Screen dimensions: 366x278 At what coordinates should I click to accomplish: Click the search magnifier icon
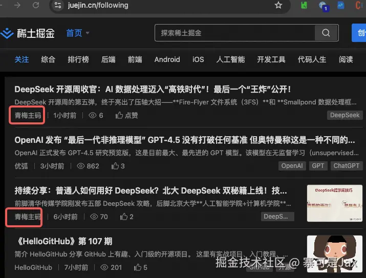[x=326, y=33]
